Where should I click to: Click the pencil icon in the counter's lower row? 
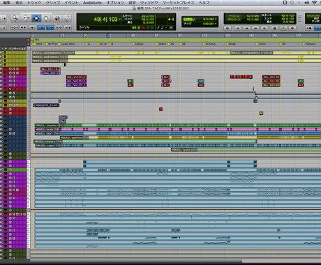pos(158,27)
